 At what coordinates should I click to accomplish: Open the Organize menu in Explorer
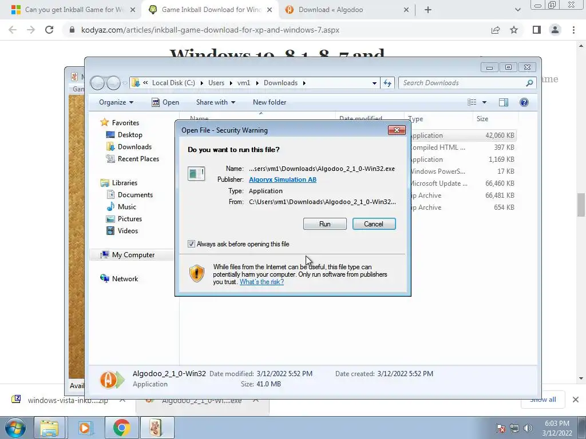coord(116,102)
